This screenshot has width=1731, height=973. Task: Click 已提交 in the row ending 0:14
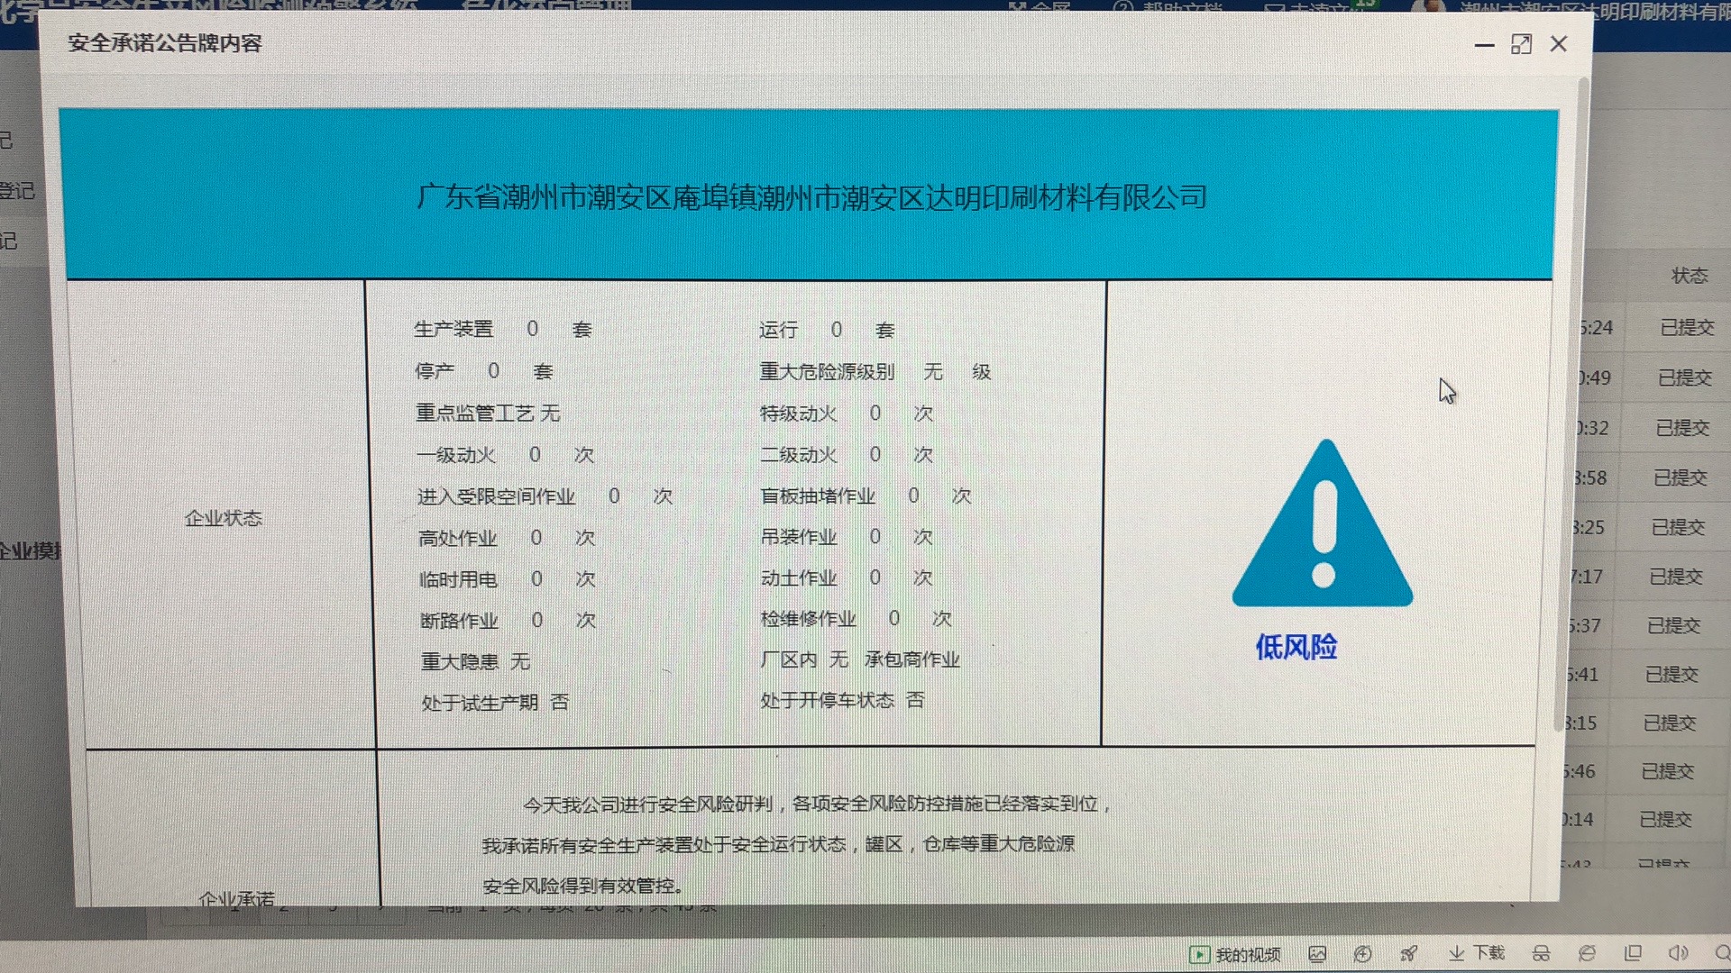[x=1665, y=819]
